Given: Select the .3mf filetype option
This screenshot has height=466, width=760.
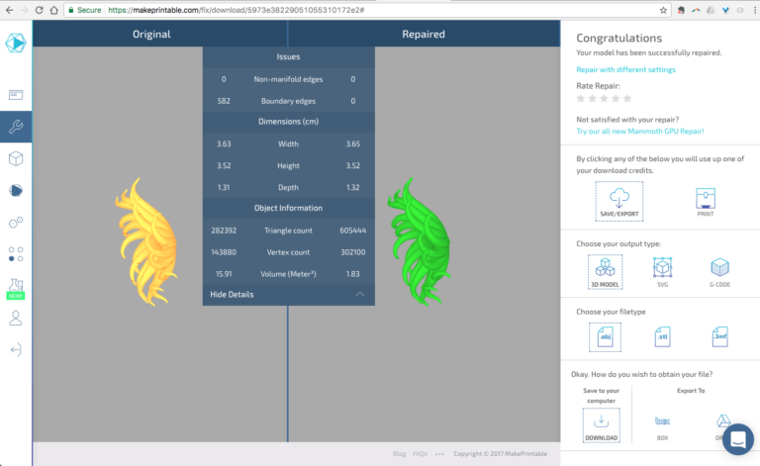Looking at the screenshot, I should tap(719, 338).
